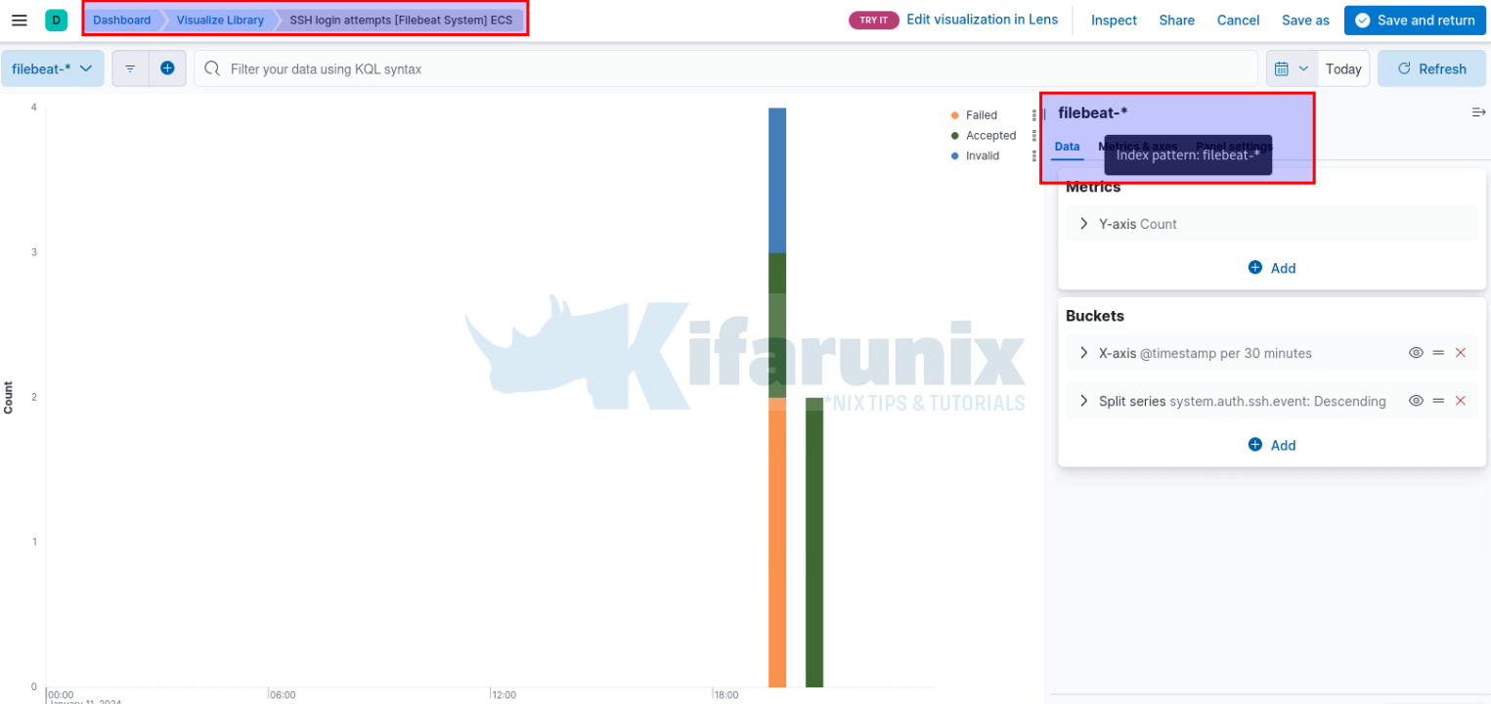Open the hamburger navigation menu
1491x704 pixels.
click(19, 21)
